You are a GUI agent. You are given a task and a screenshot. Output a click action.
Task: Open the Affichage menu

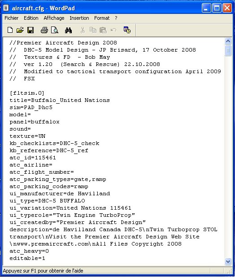coord(54,18)
